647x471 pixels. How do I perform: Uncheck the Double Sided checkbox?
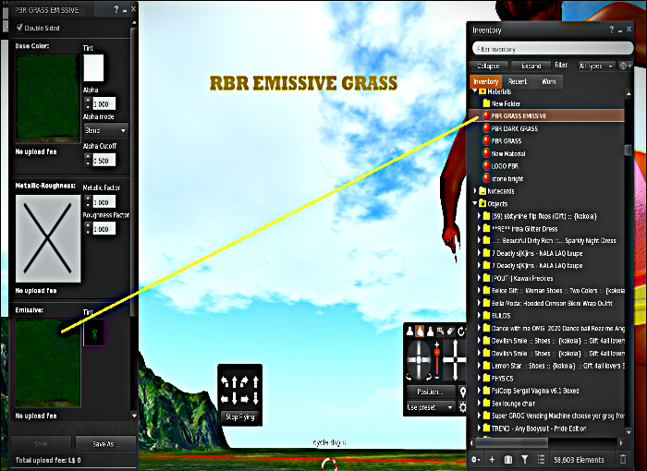[19, 28]
